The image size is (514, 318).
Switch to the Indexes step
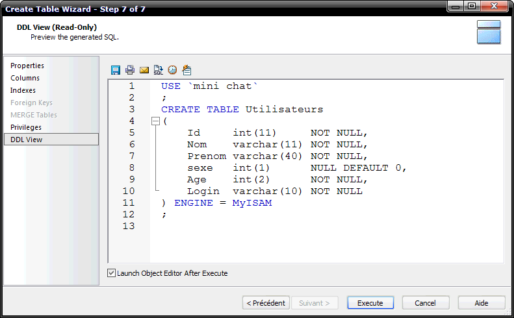[x=23, y=90]
